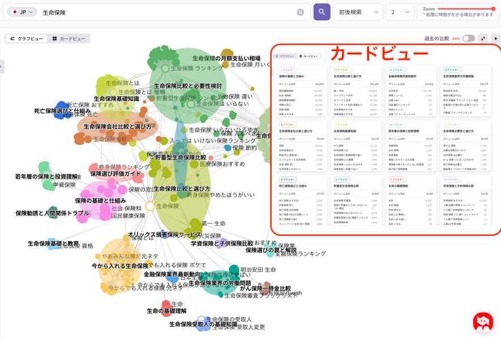501x340 pixels.
Task: Click the 生命保険業界の労働問題 cluster label
Action: click(x=220, y=283)
